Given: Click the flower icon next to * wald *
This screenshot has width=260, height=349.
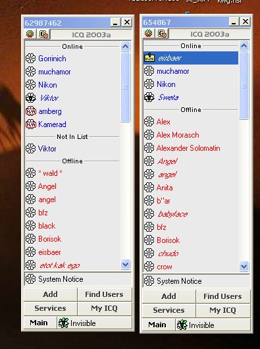Looking at the screenshot, I should pyautogui.click(x=30, y=173).
